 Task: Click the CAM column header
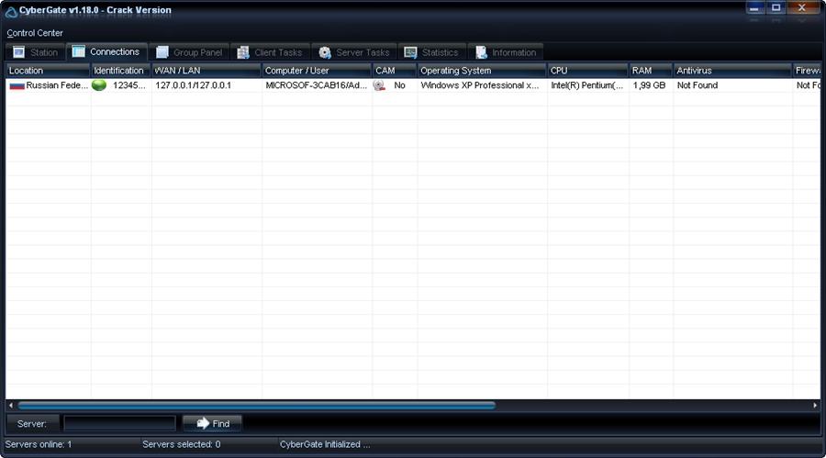coord(395,70)
